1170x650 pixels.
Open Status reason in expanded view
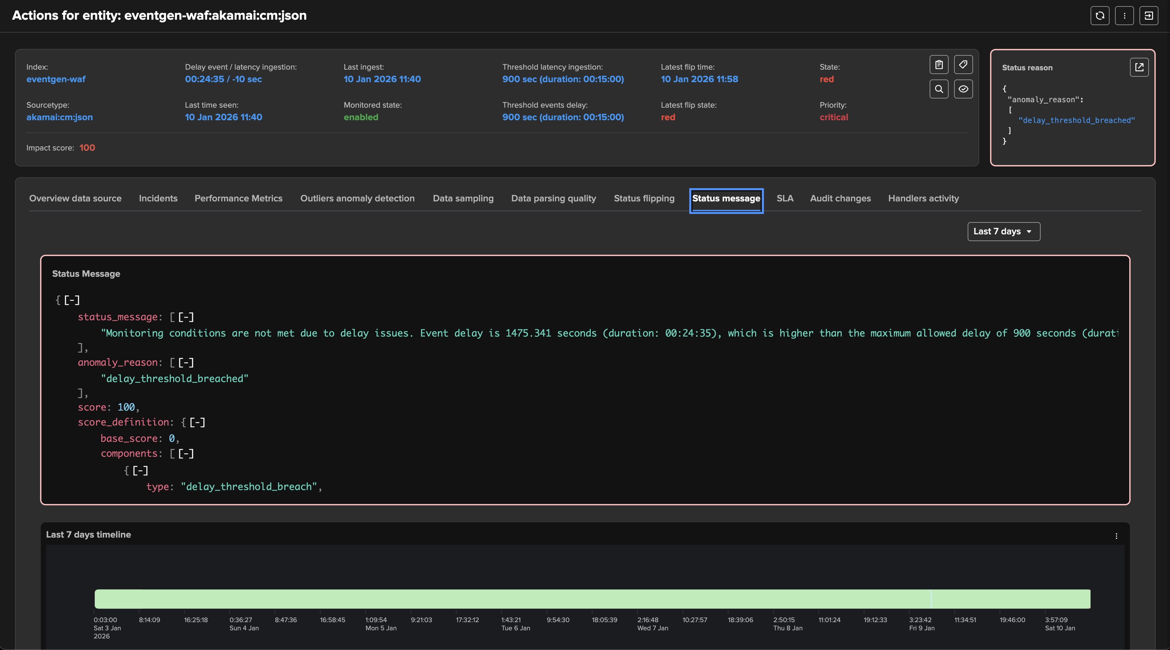[1139, 67]
